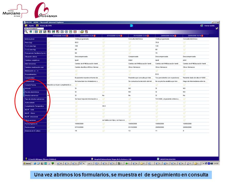248x186 pixels.
Task: Select the Cumplimiento Terapéutico row label
Action: click(x=35, y=106)
